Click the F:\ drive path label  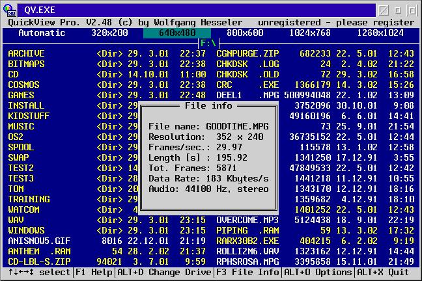pos(208,44)
